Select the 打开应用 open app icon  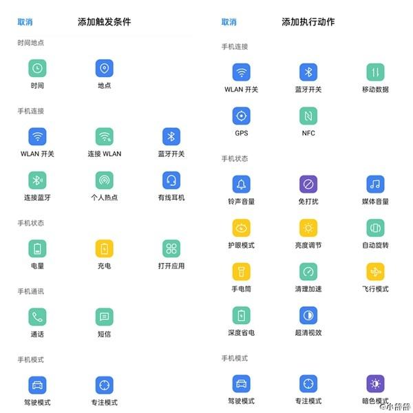pyautogui.click(x=171, y=248)
